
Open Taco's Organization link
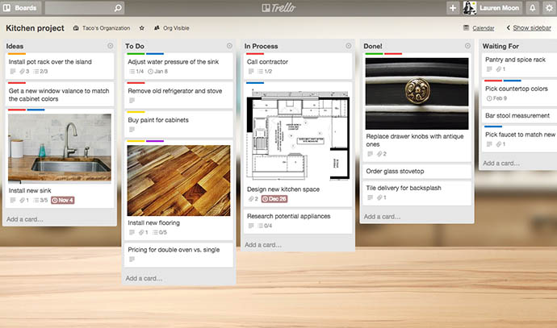coord(102,28)
